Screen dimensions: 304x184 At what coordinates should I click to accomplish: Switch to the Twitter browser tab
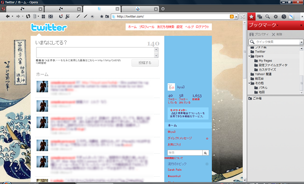point(102,9)
